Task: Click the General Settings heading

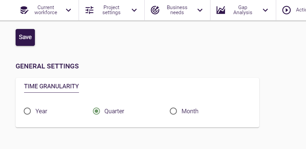Action: point(47,66)
